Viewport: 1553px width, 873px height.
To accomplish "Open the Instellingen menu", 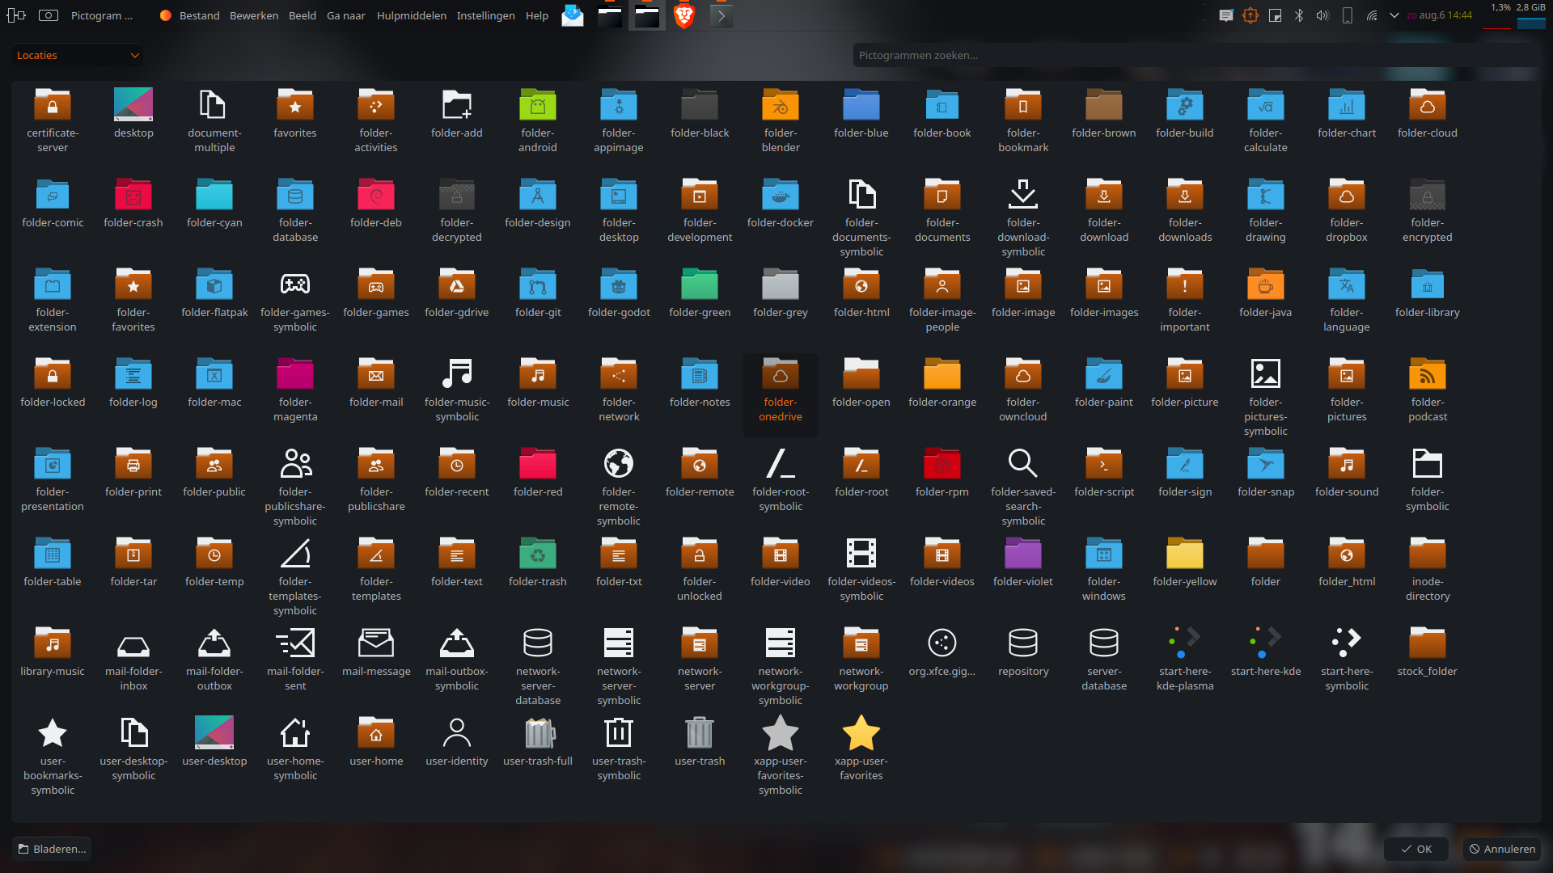I will click(485, 15).
